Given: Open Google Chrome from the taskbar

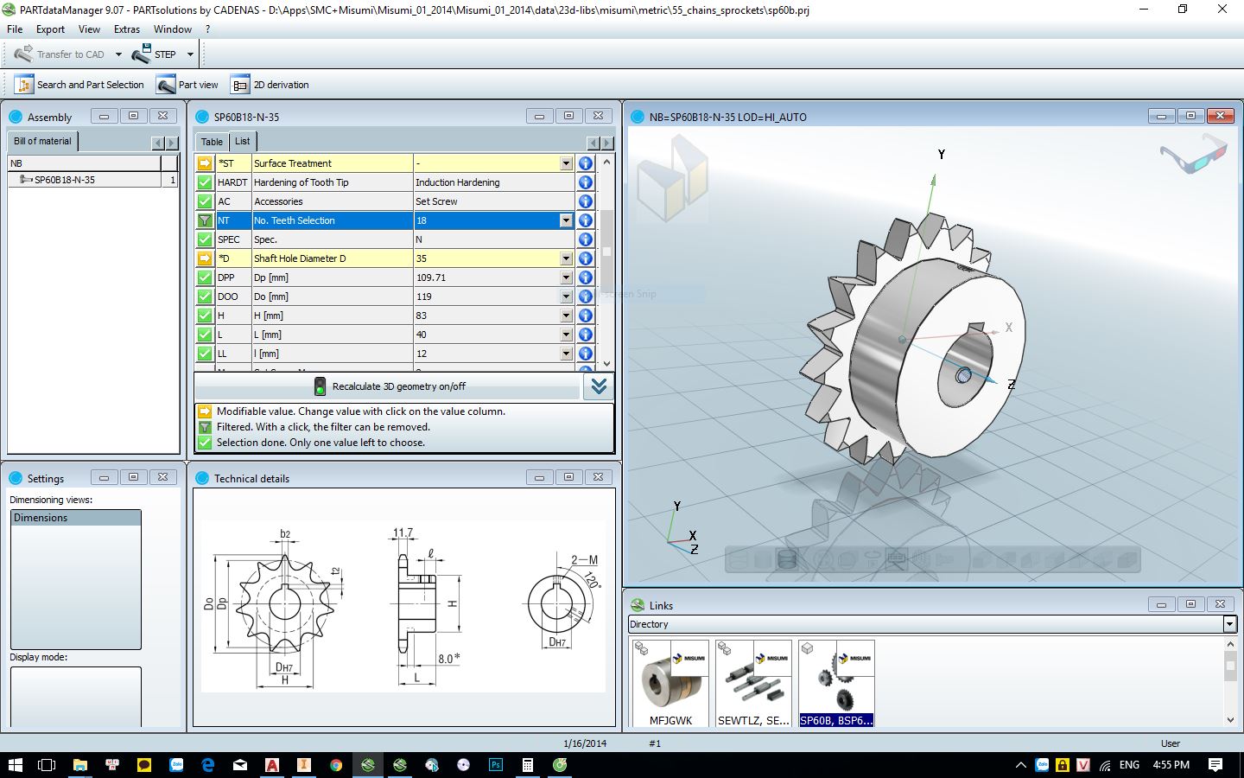Looking at the screenshot, I should 336,765.
